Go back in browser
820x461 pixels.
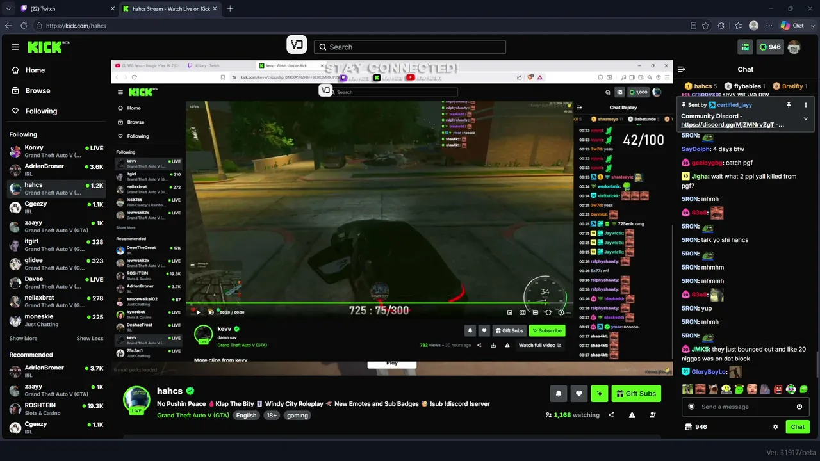(8, 26)
